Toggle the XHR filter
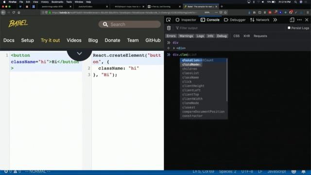The height and width of the screenshot is (175, 311). pyautogui.click(x=246, y=36)
